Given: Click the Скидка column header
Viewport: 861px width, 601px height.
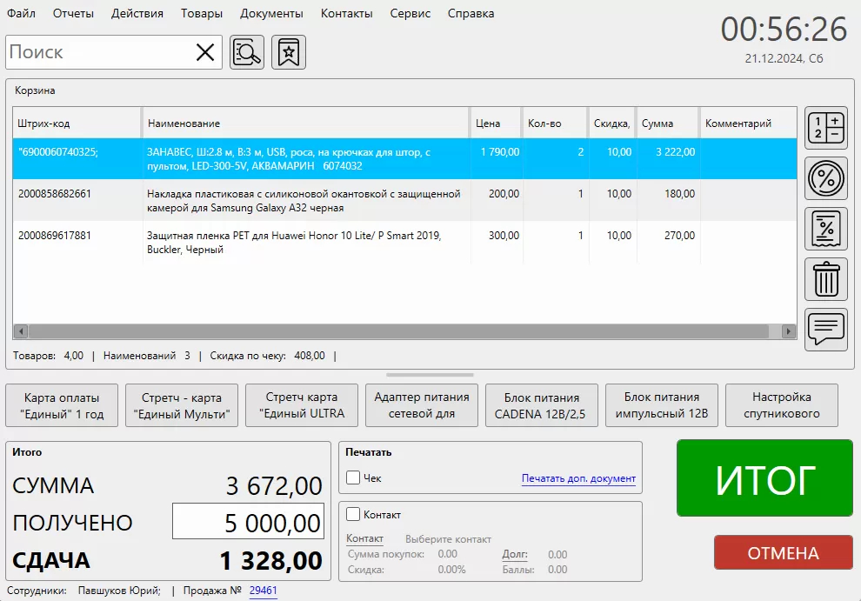Looking at the screenshot, I should tap(611, 123).
